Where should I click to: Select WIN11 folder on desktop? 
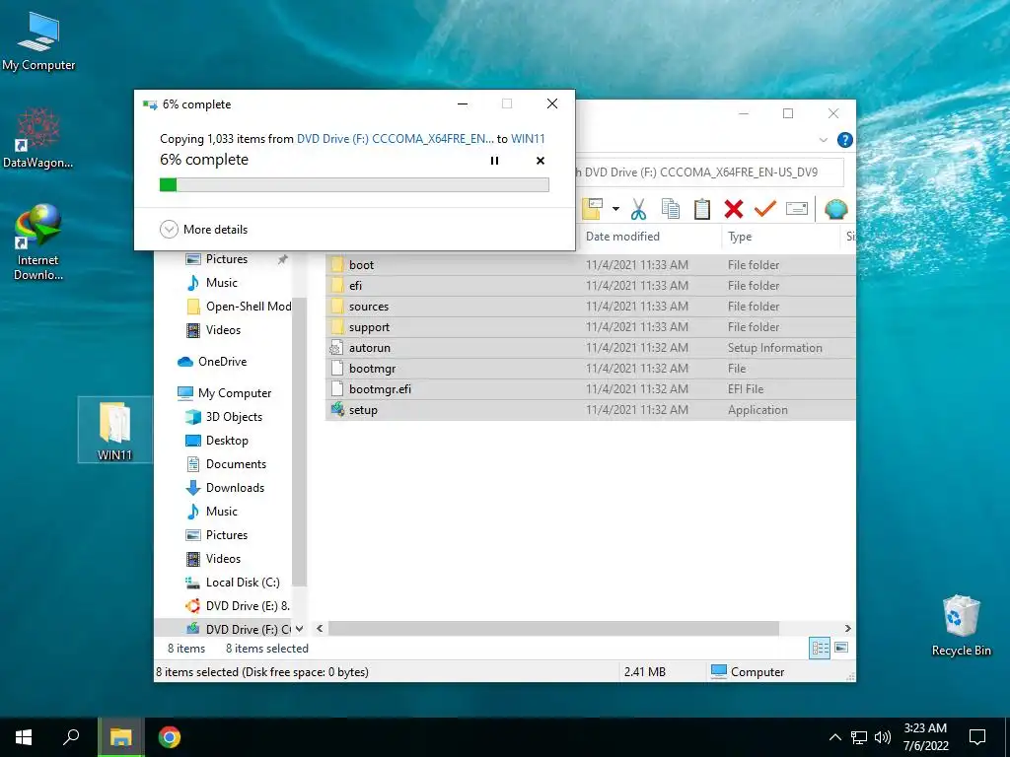(x=114, y=430)
